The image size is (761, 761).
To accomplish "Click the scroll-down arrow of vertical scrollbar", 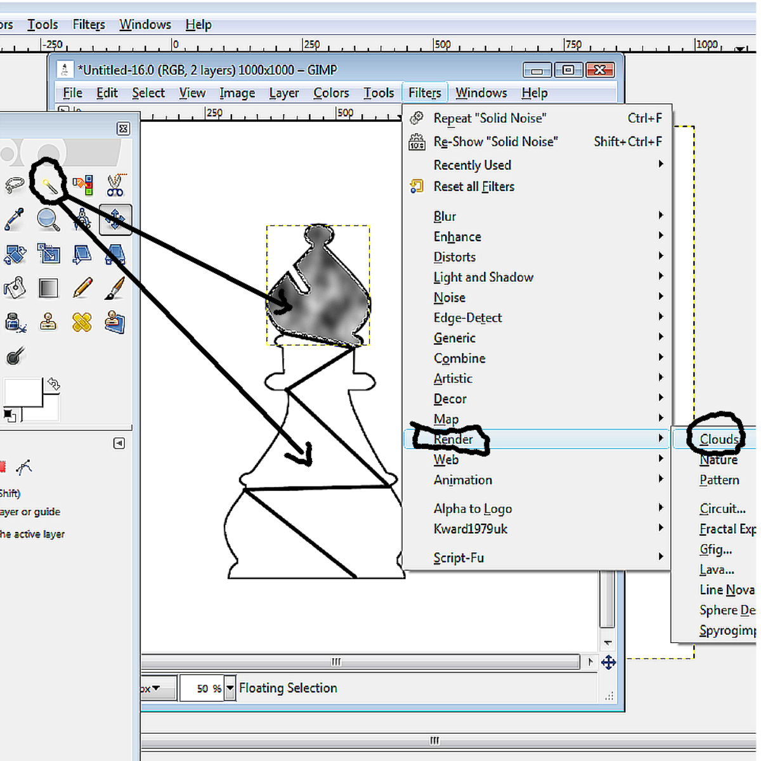I will (608, 642).
